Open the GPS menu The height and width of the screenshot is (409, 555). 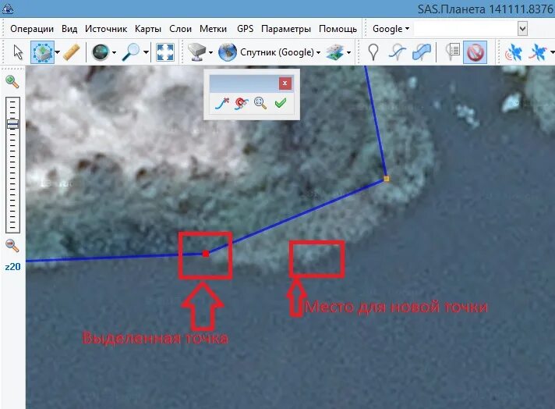coord(246,28)
